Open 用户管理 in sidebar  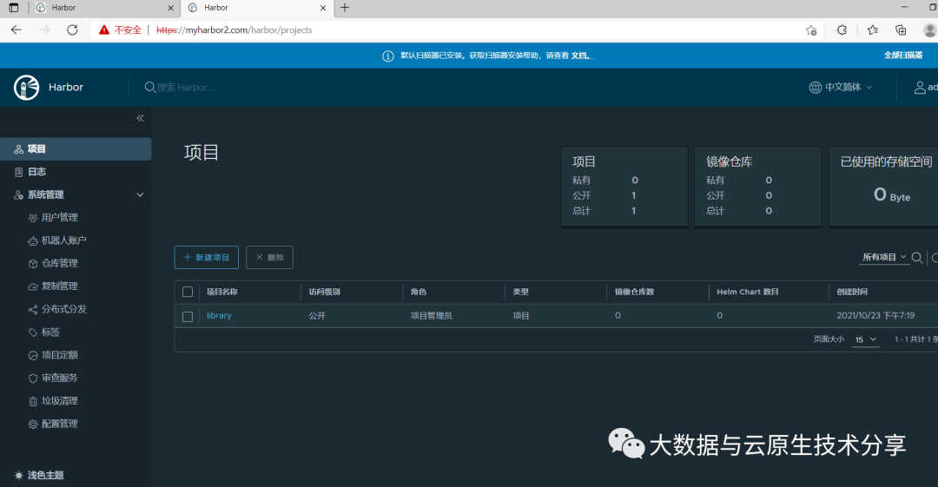point(60,217)
